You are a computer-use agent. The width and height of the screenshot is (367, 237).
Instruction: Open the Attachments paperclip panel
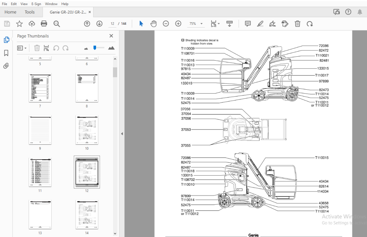point(6,66)
